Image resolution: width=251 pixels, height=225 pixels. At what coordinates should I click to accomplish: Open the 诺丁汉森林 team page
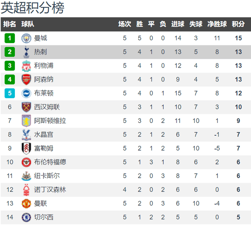pyautogui.click(x=50, y=190)
